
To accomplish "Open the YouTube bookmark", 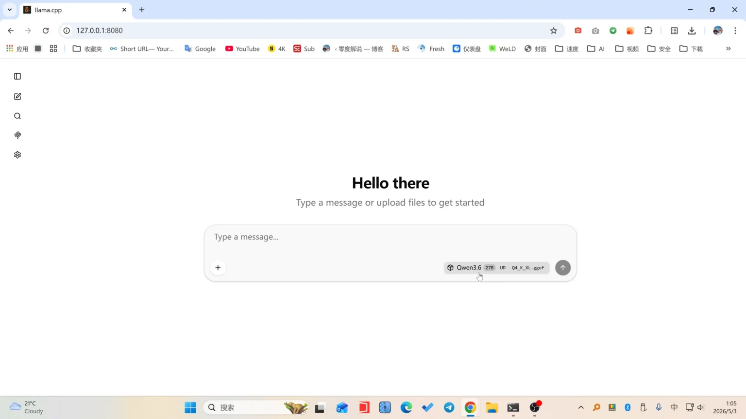I will (x=242, y=48).
